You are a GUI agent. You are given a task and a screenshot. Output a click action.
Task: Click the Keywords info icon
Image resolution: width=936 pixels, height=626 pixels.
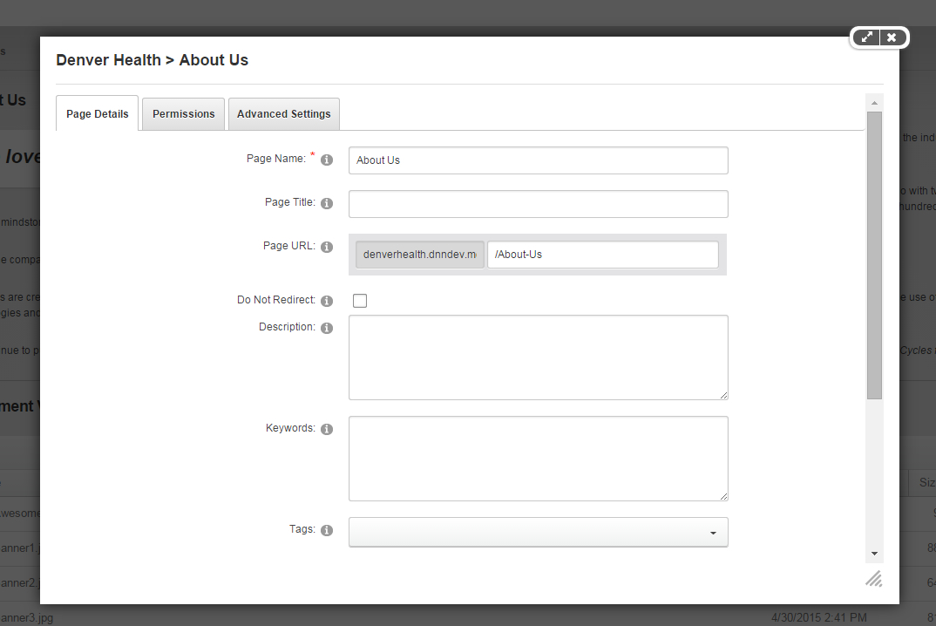coord(327,429)
